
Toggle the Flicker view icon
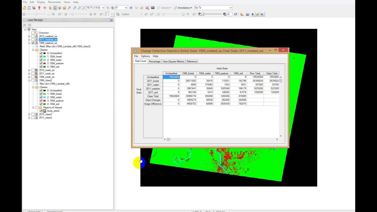(258, 14)
